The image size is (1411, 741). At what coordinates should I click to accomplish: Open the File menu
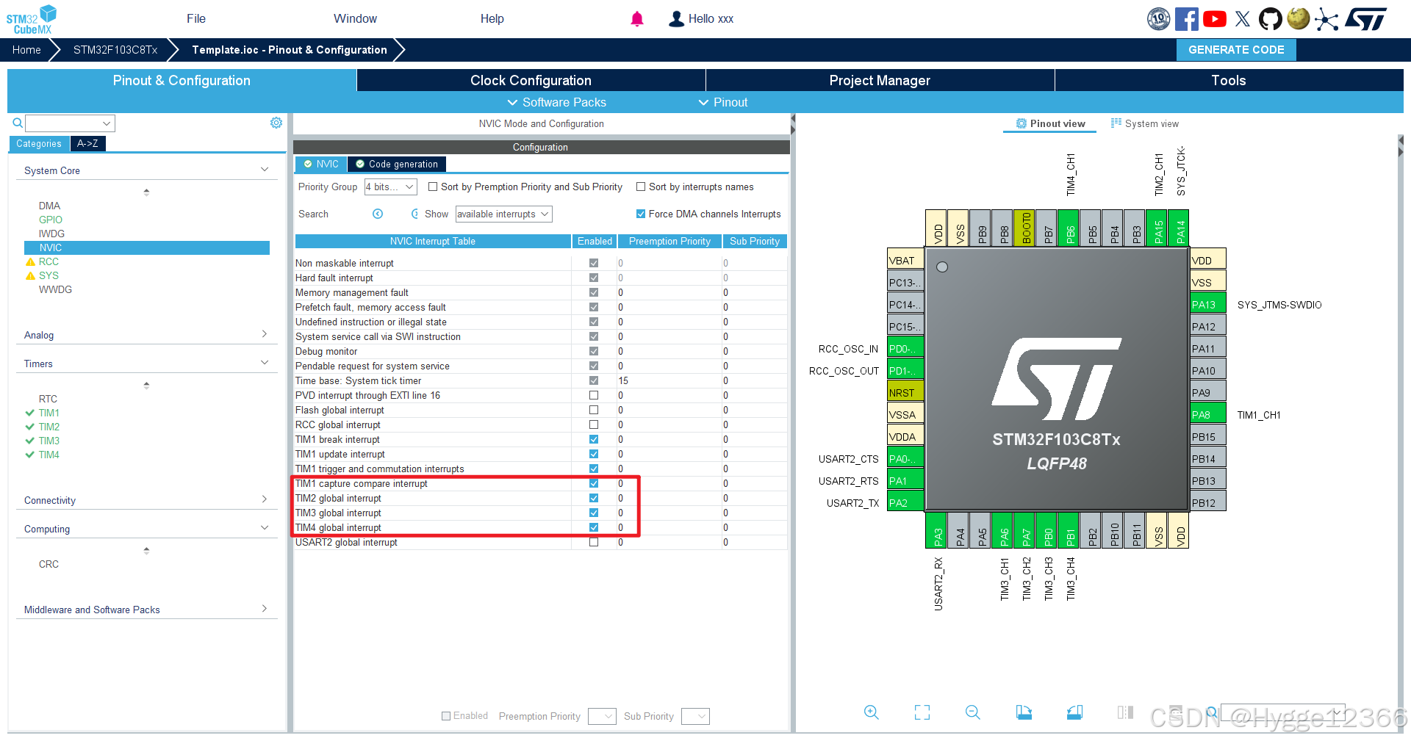point(196,19)
